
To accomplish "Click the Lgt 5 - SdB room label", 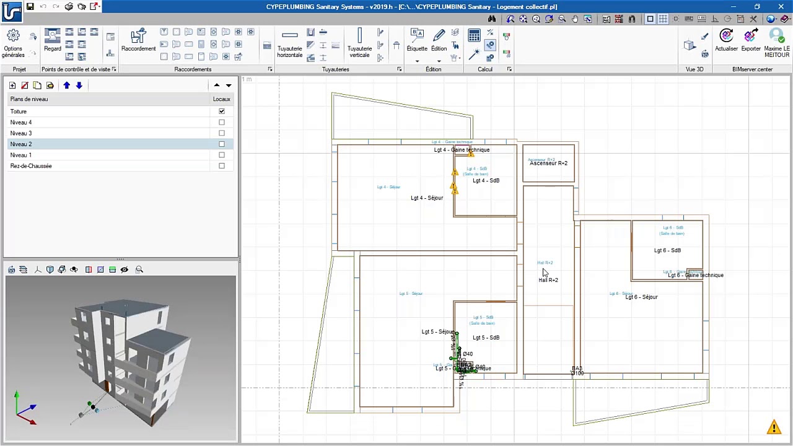I will click(x=486, y=338).
